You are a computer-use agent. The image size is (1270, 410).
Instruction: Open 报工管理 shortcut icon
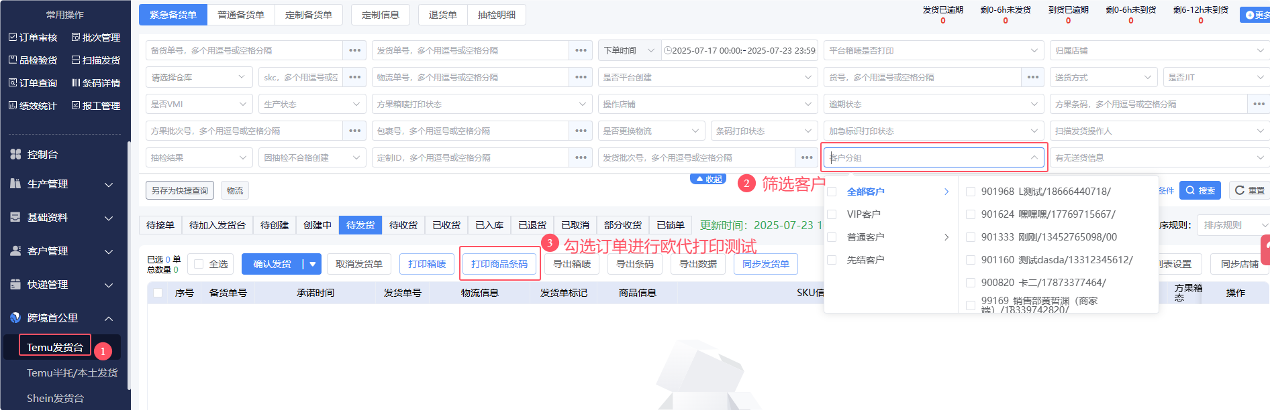[76, 105]
